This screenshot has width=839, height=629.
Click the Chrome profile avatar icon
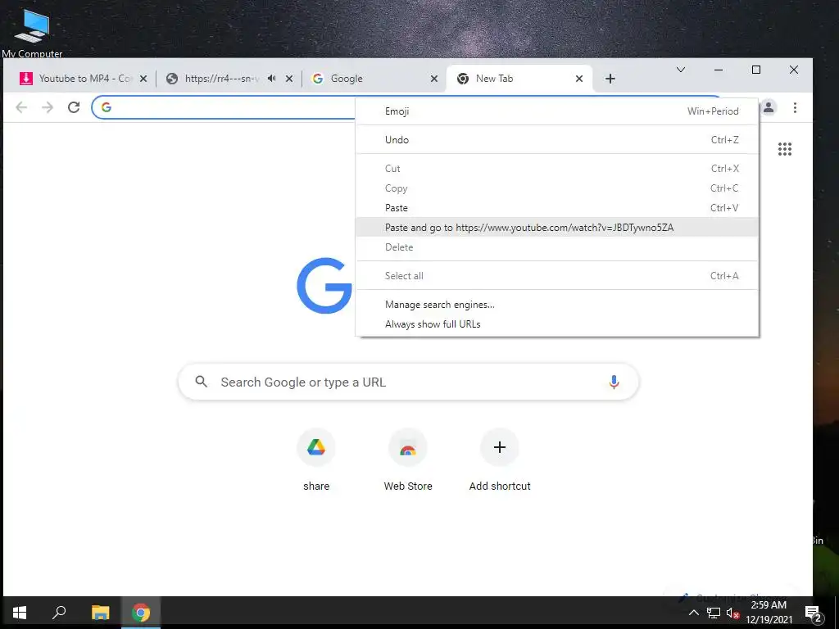[x=769, y=107]
